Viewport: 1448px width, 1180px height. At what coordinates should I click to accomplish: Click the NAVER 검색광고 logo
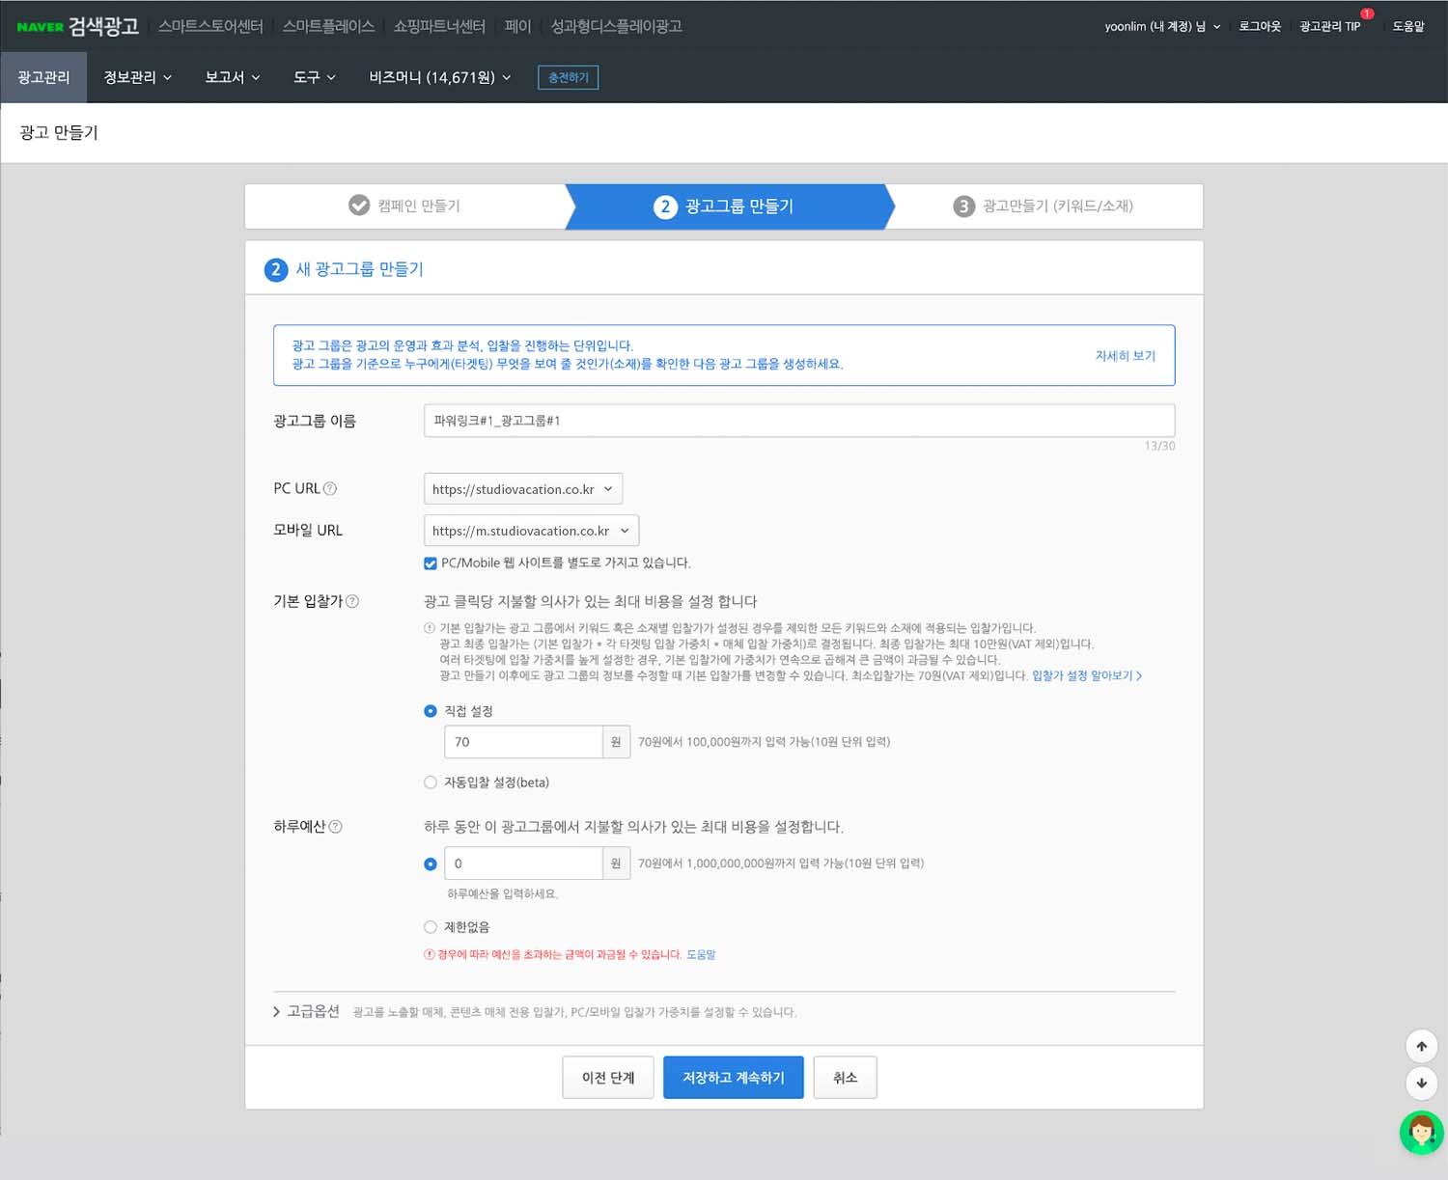78,26
